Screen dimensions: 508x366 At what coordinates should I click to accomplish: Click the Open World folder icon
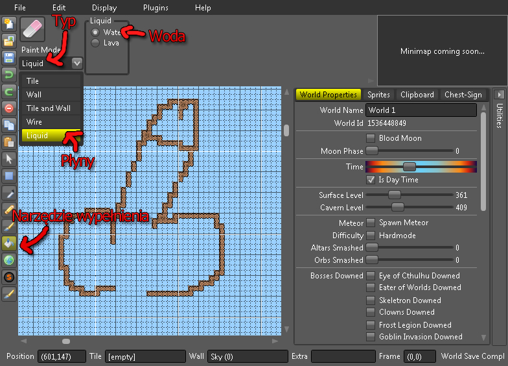(x=9, y=42)
